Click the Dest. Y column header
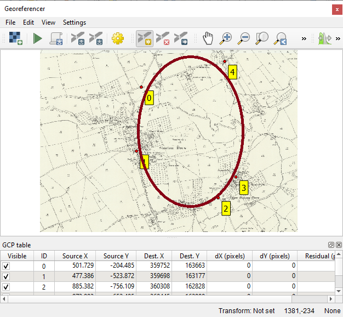The width and height of the screenshot is (343, 317). [190, 256]
